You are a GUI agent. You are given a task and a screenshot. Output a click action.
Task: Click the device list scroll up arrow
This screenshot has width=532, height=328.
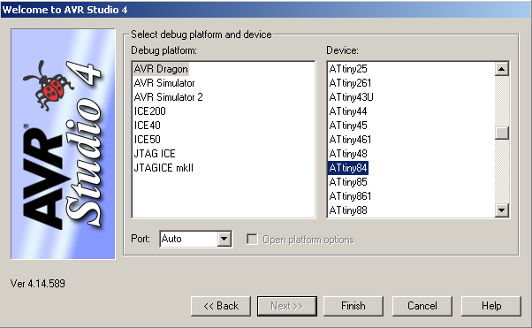501,69
